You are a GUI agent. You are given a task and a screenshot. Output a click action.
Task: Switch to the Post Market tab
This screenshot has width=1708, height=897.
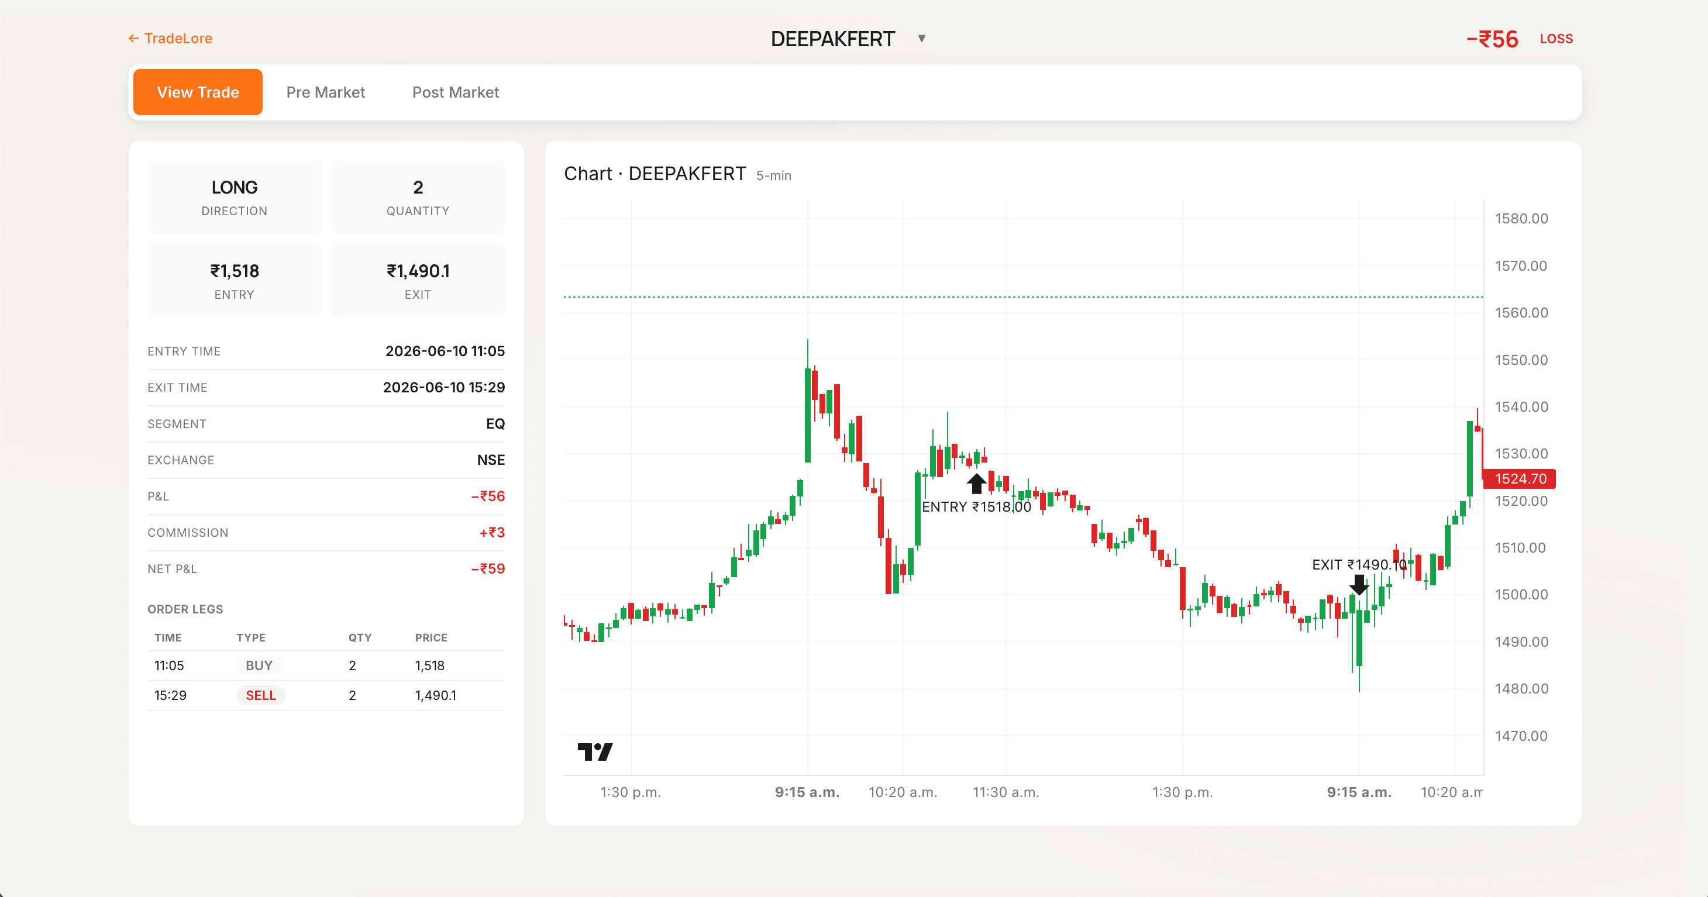[x=456, y=92]
